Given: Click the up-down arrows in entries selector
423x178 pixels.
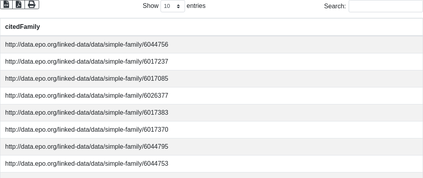Looking at the screenshot, I should 179,6.
